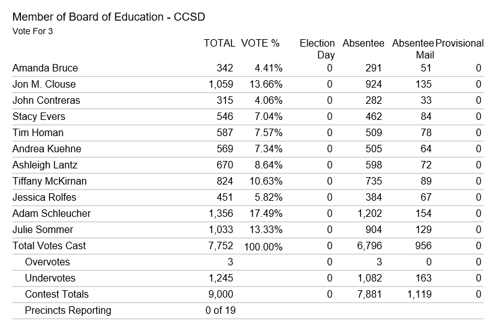The image size is (500, 325).
Task: Select the Total Votes Cast row label
Action: tap(49, 246)
